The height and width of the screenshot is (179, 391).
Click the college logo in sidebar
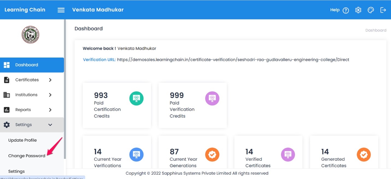(x=30, y=35)
